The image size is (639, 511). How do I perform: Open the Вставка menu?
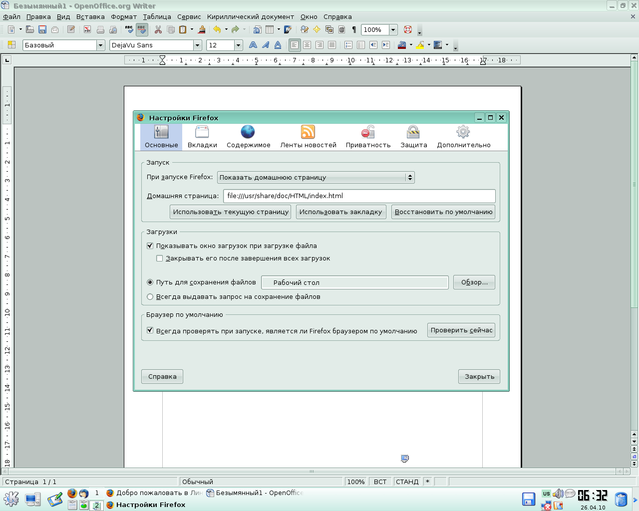coord(90,17)
